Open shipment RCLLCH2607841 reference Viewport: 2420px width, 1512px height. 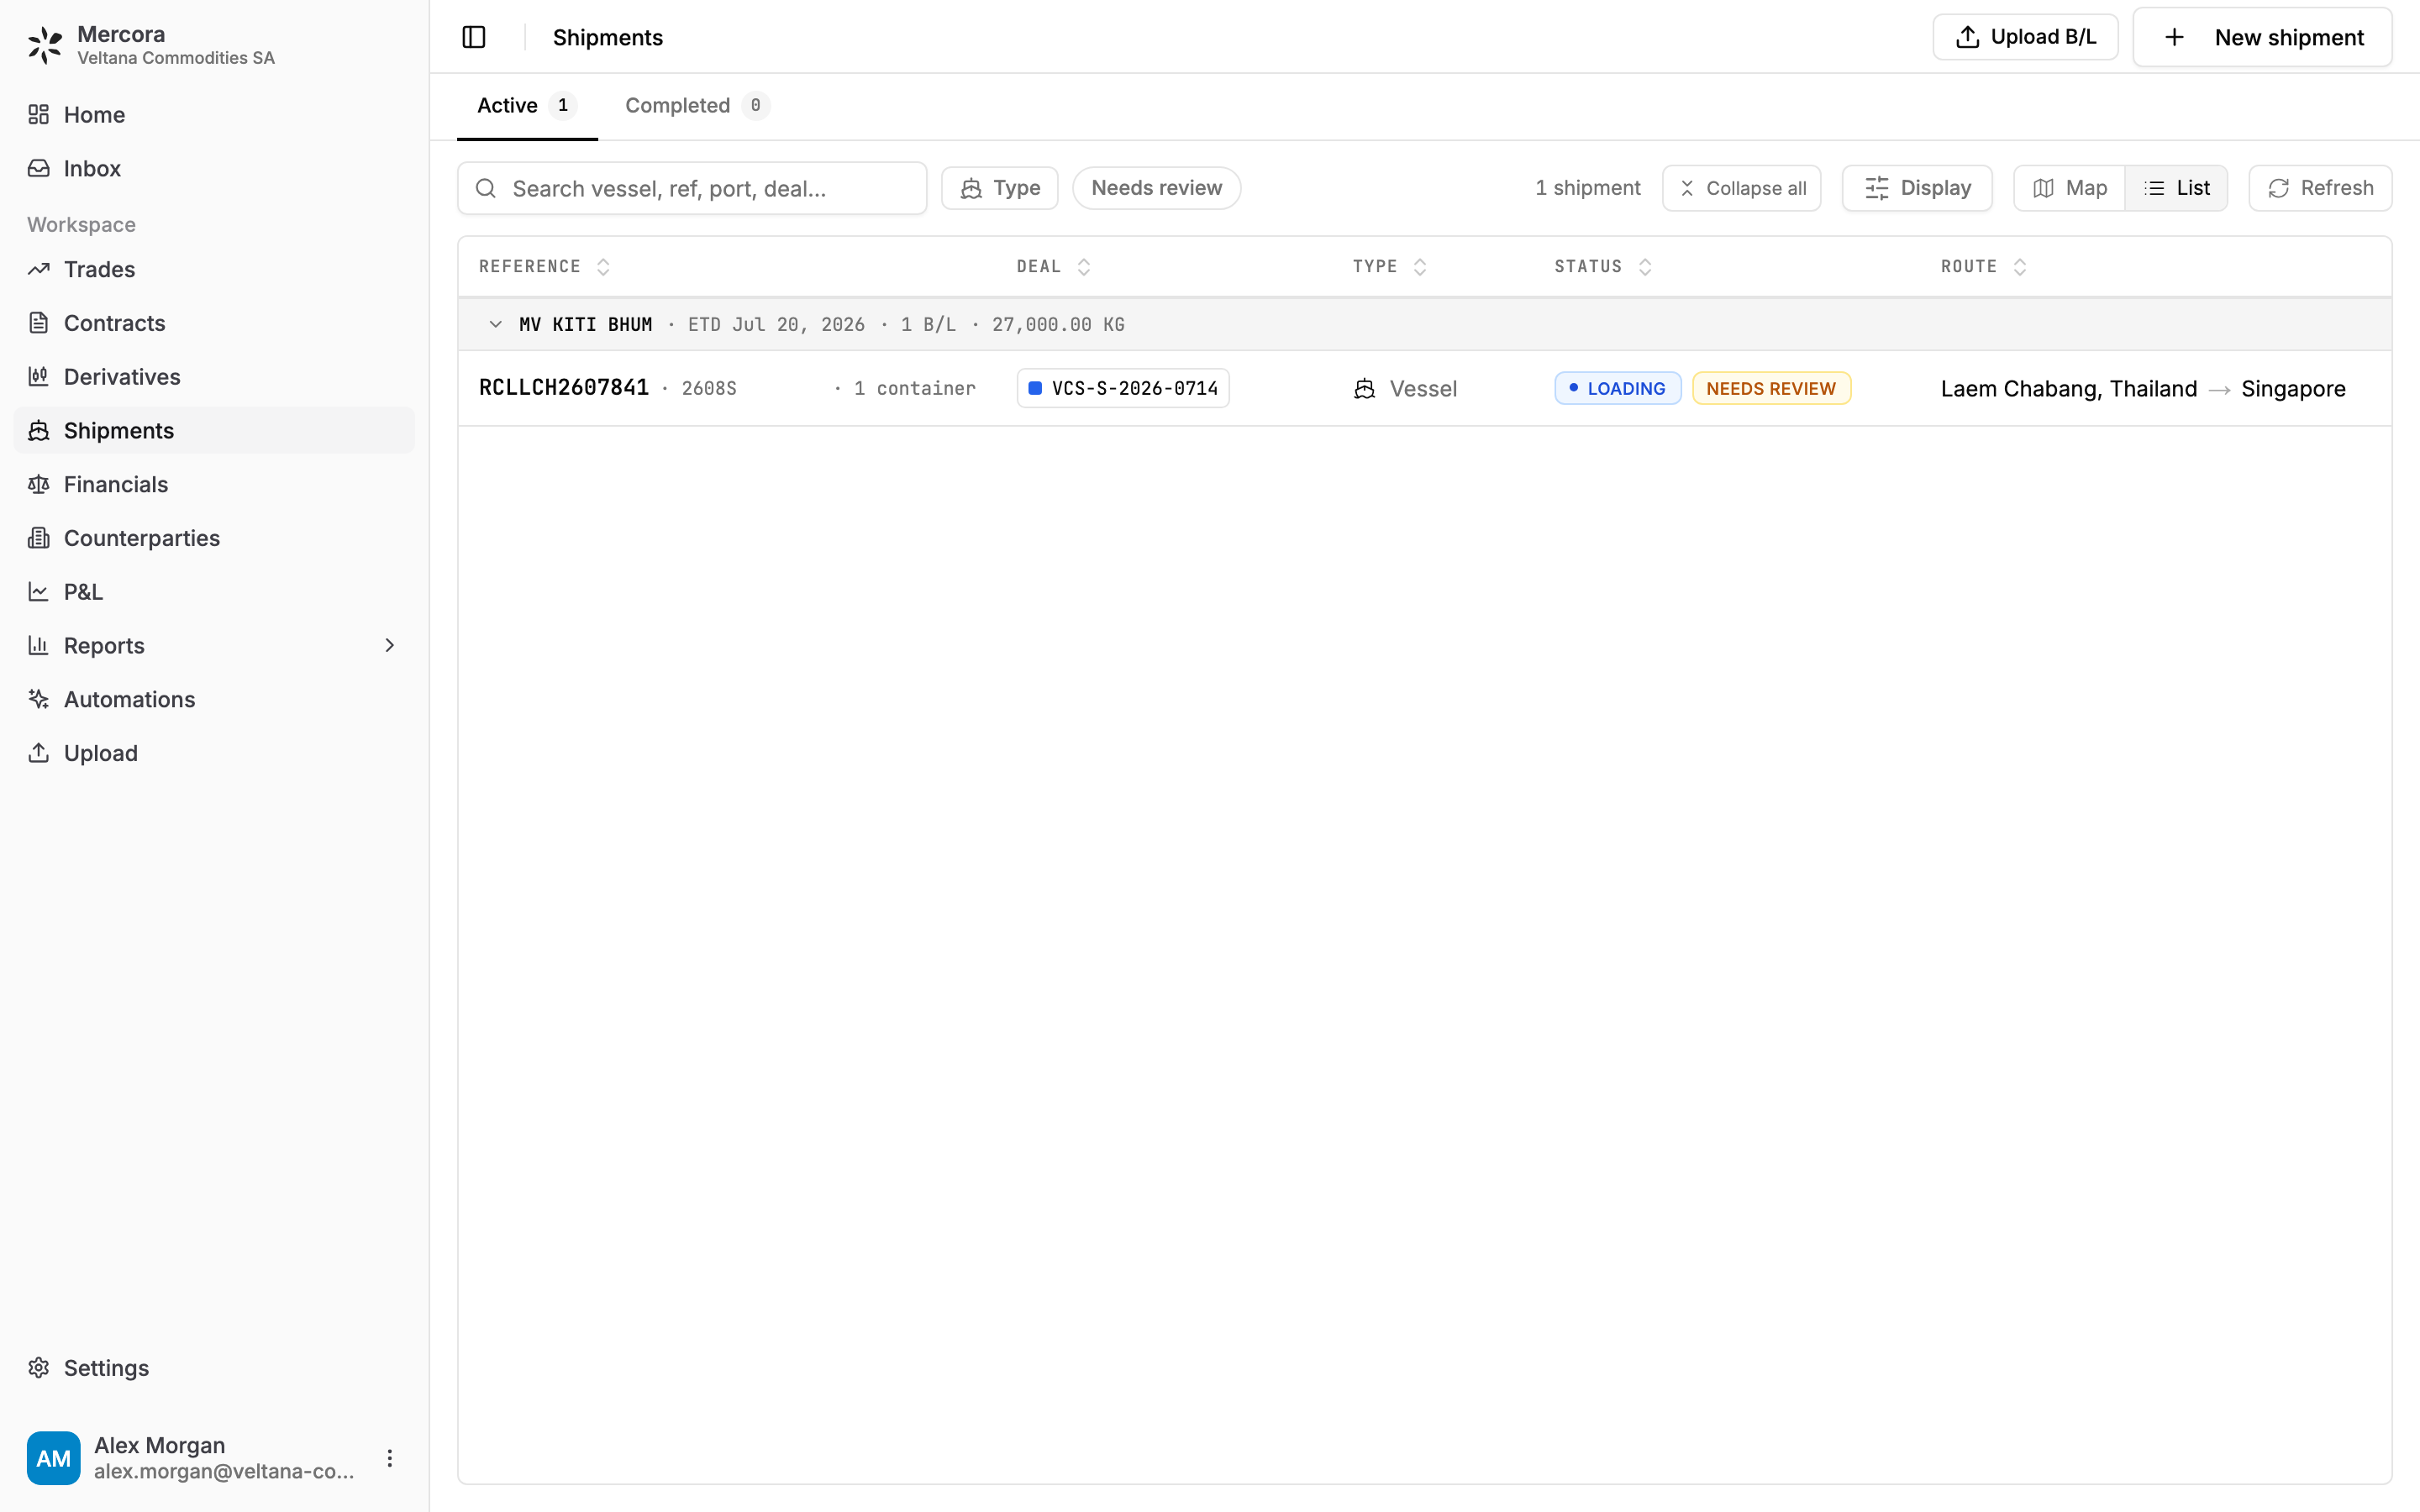[564, 388]
